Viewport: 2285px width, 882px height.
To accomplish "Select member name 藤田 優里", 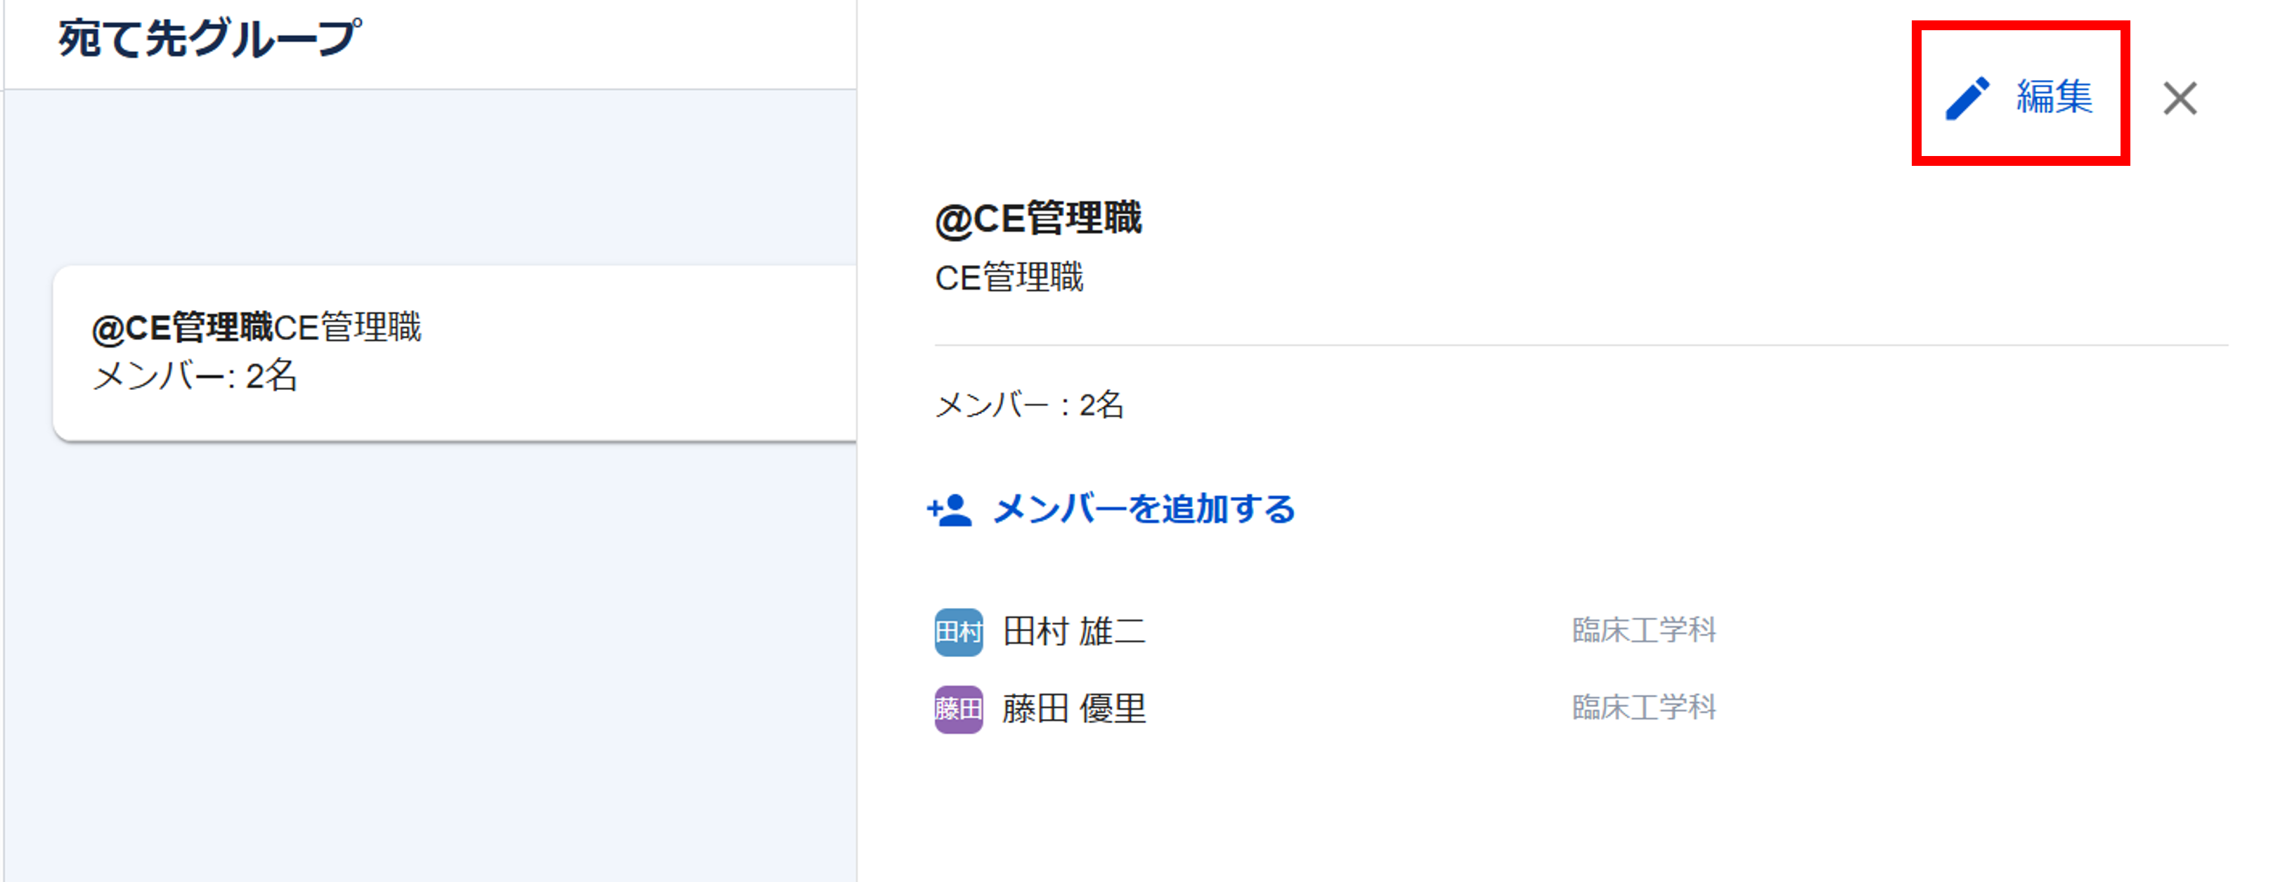I will (1073, 709).
